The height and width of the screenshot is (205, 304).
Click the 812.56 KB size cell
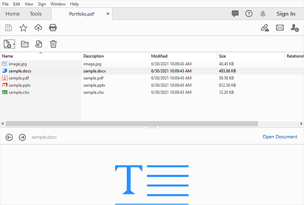[x=227, y=85]
